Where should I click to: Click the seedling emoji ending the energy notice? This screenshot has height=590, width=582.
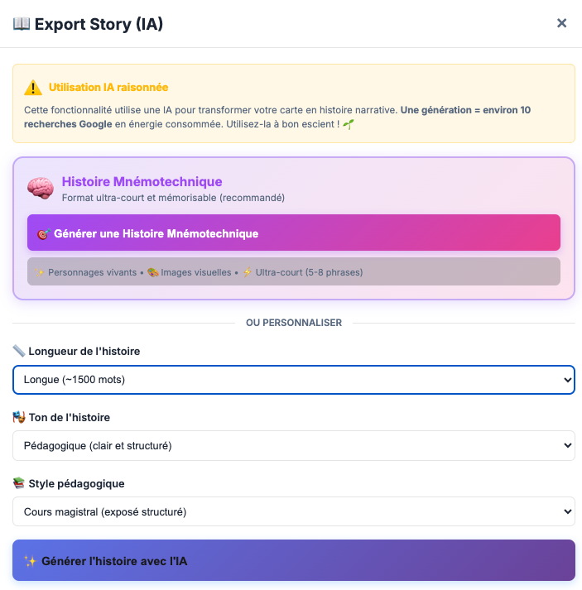coord(349,124)
